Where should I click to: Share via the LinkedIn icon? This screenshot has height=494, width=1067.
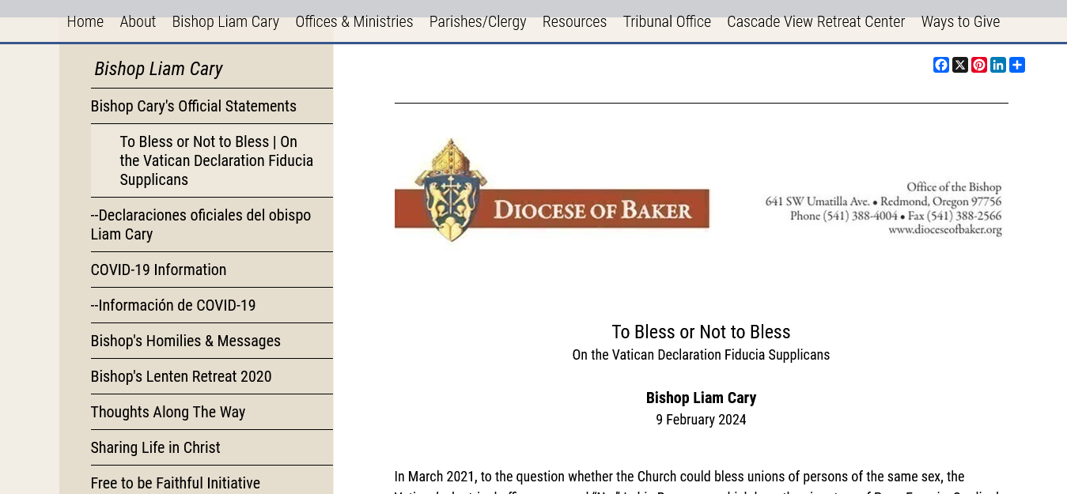[x=998, y=65]
